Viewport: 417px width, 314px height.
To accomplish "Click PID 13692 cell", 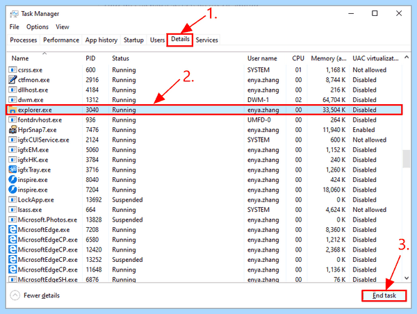I will click(x=94, y=199).
